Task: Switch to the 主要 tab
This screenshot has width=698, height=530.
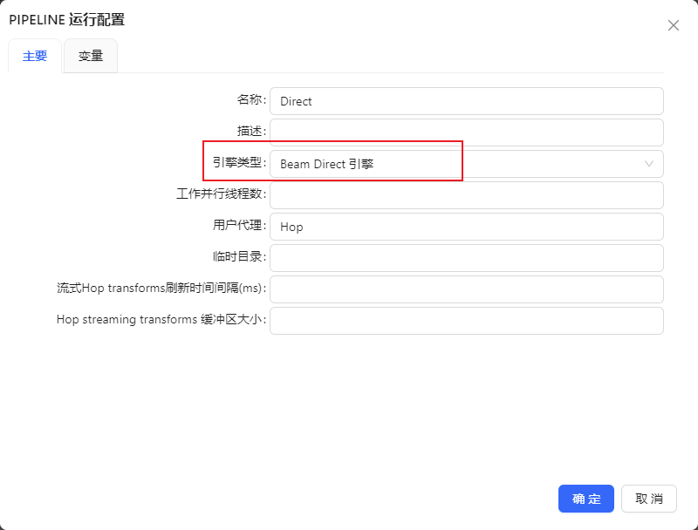Action: click(x=35, y=57)
